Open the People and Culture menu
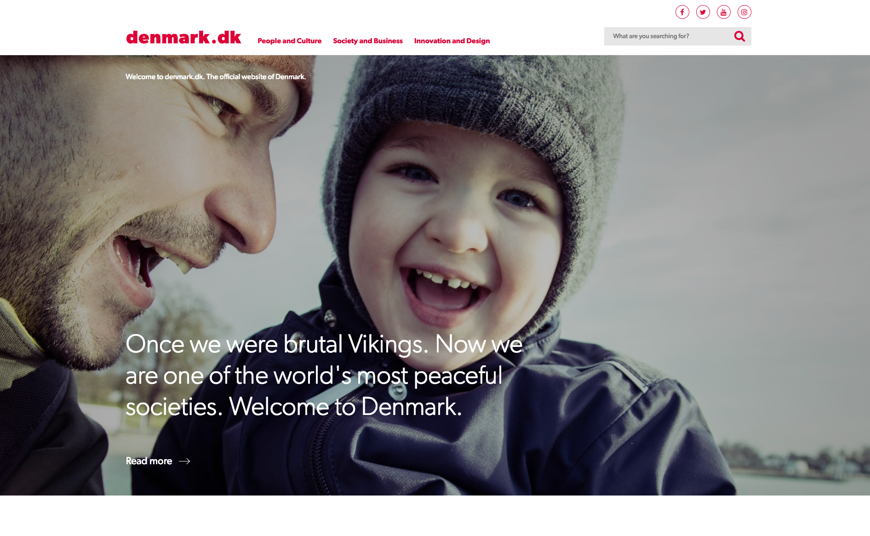This screenshot has height=536, width=870. coord(289,41)
